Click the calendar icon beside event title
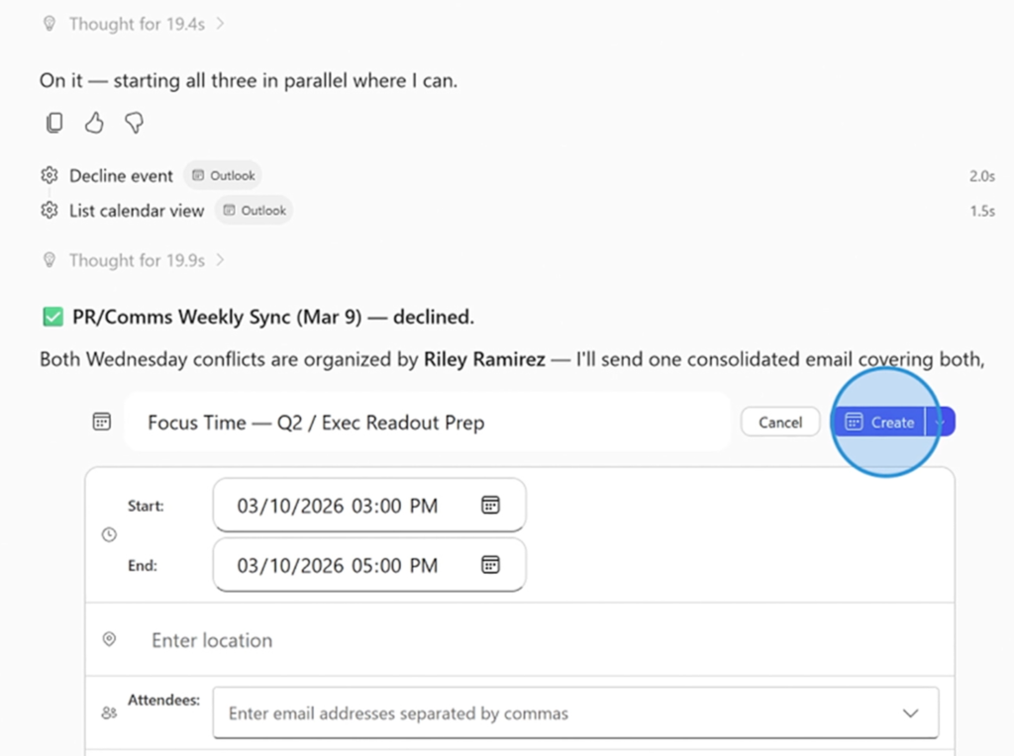 [x=101, y=423]
